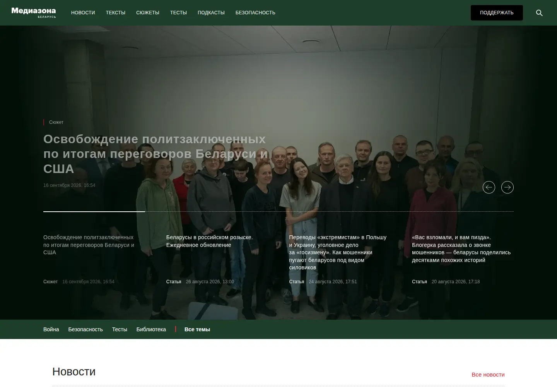Click the date 16 сентября 2026, 16:54 under headline

click(x=69, y=185)
